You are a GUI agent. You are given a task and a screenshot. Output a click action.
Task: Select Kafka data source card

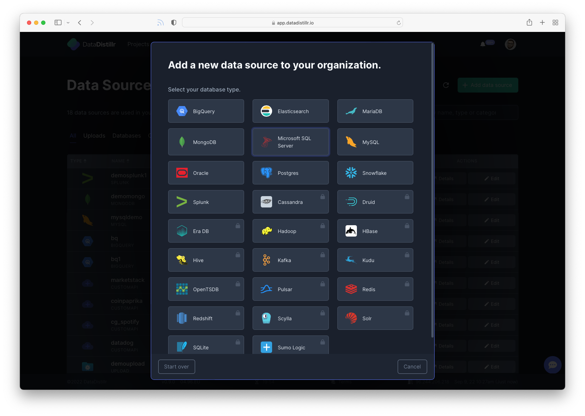coord(291,260)
